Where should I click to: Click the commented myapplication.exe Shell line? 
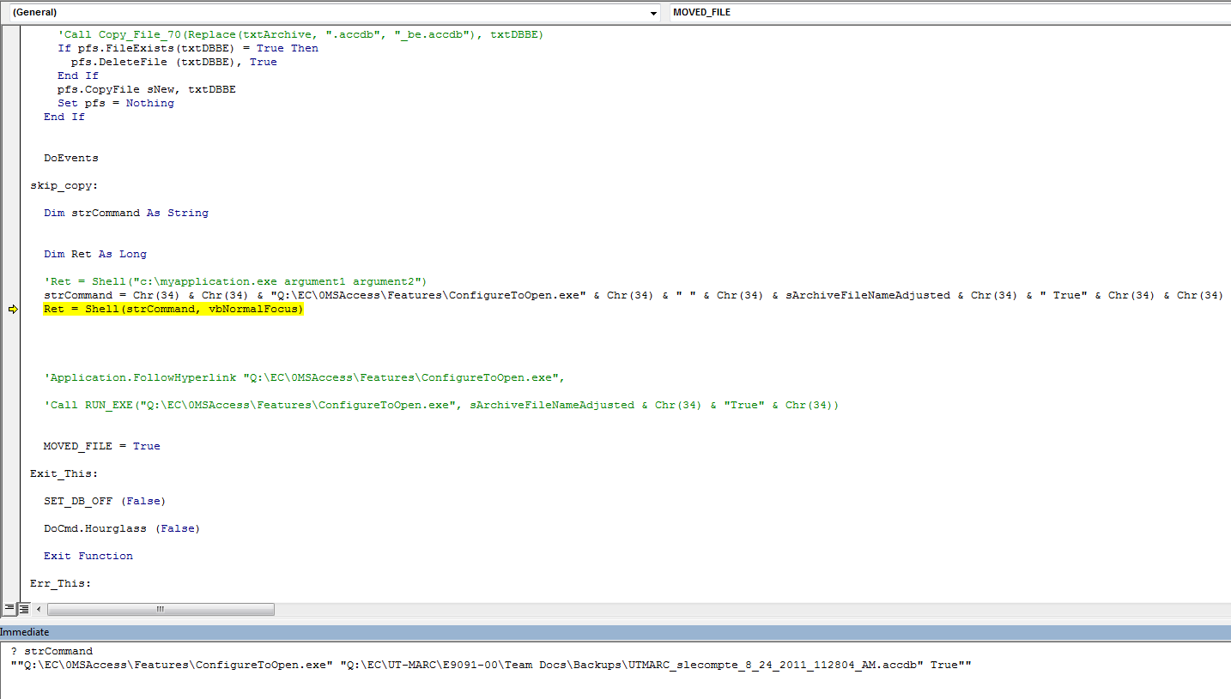[x=236, y=281]
